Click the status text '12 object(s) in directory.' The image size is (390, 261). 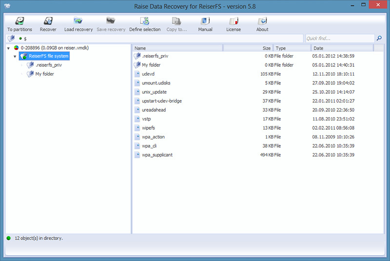coord(39,238)
